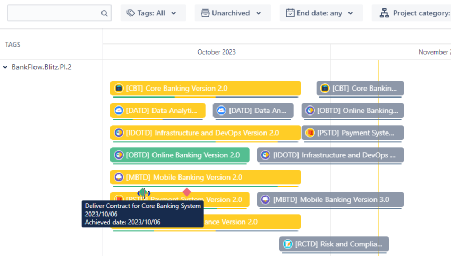The width and height of the screenshot is (451, 256).
Task: Click the tag icon in Tags filter
Action: [131, 13]
